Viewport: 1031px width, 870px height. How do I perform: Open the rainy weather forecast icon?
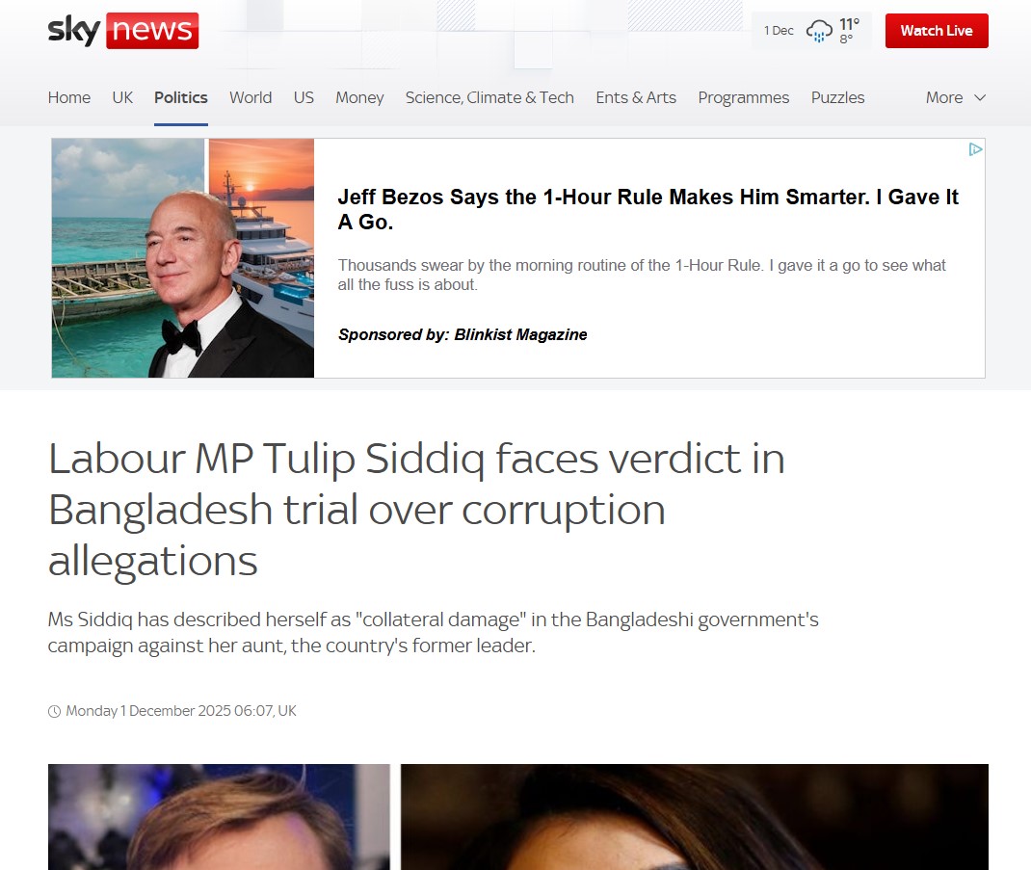(x=819, y=30)
